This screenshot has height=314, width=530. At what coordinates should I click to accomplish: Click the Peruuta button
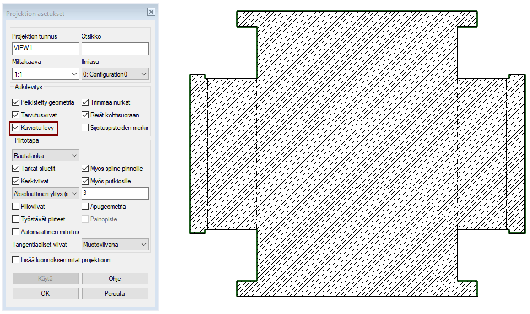115,294
